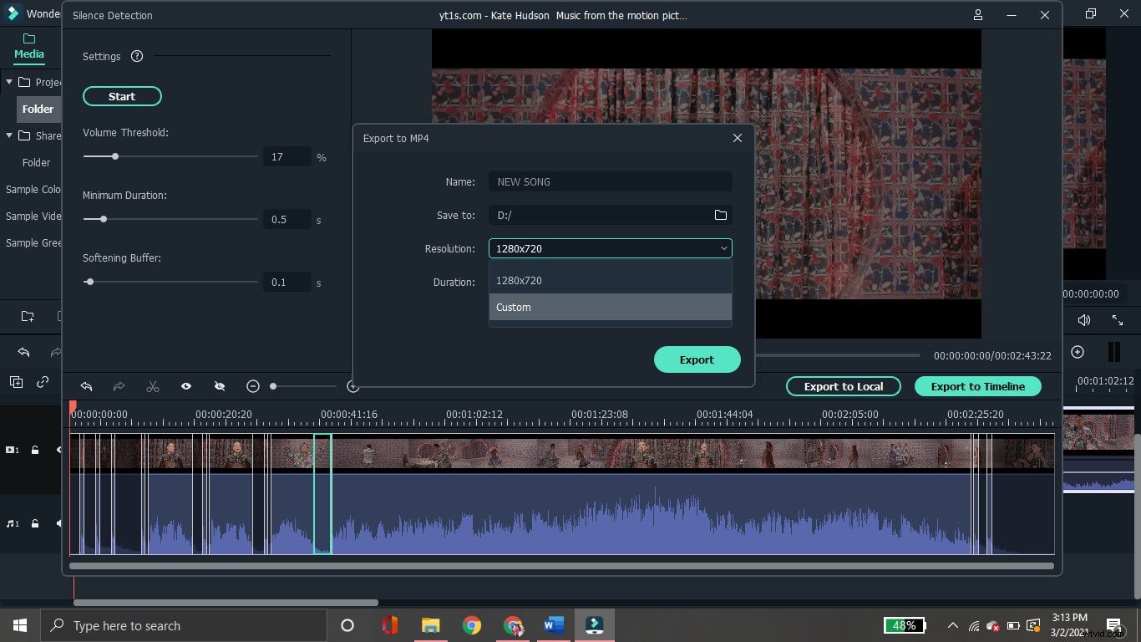The height and width of the screenshot is (642, 1141).
Task: Edit the NEW SONG name field
Action: 610,181
